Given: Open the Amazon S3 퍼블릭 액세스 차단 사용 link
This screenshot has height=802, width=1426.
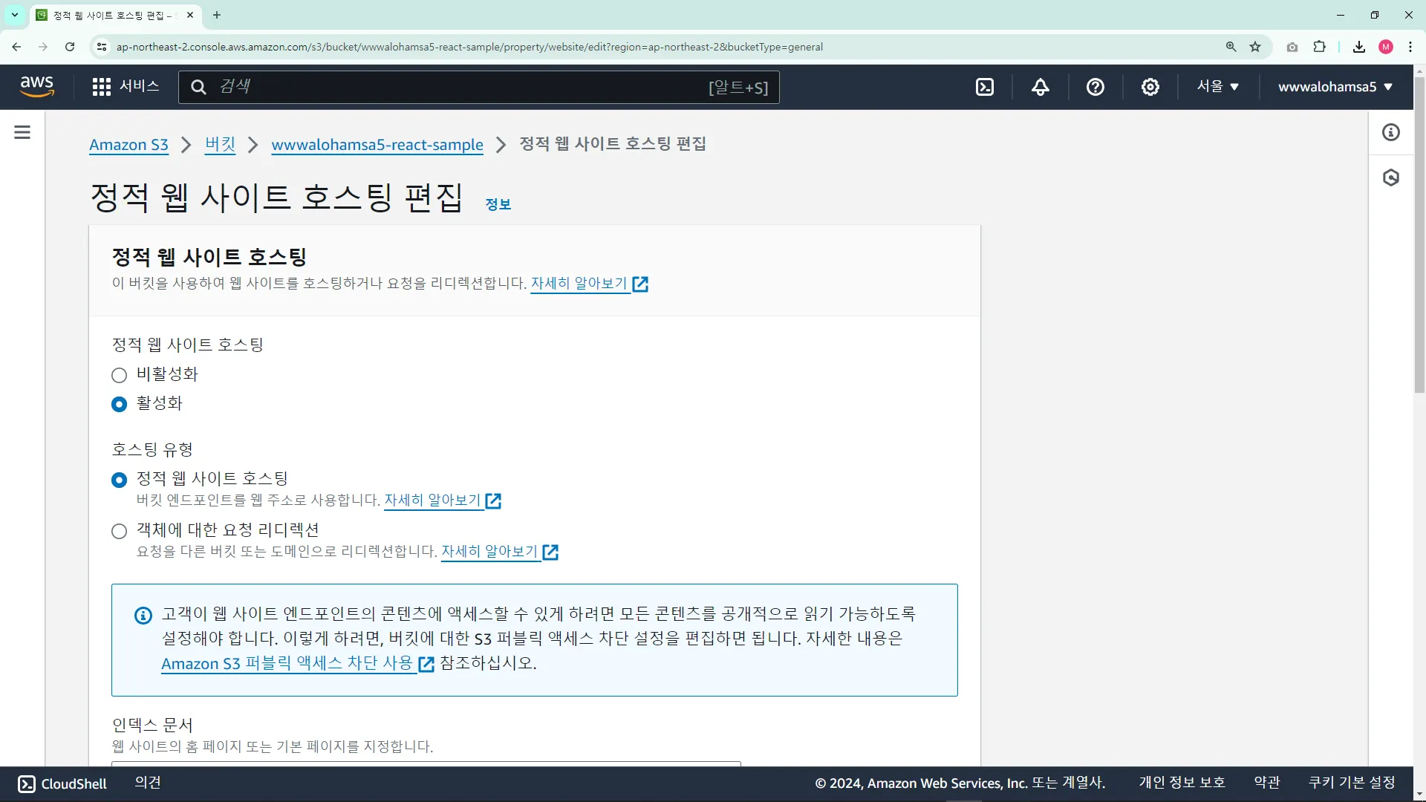Looking at the screenshot, I should [x=288, y=663].
